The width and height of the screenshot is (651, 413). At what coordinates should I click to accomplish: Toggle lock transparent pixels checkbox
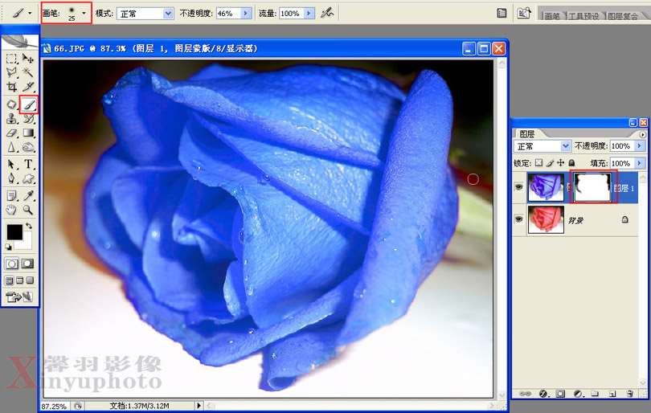pos(539,163)
